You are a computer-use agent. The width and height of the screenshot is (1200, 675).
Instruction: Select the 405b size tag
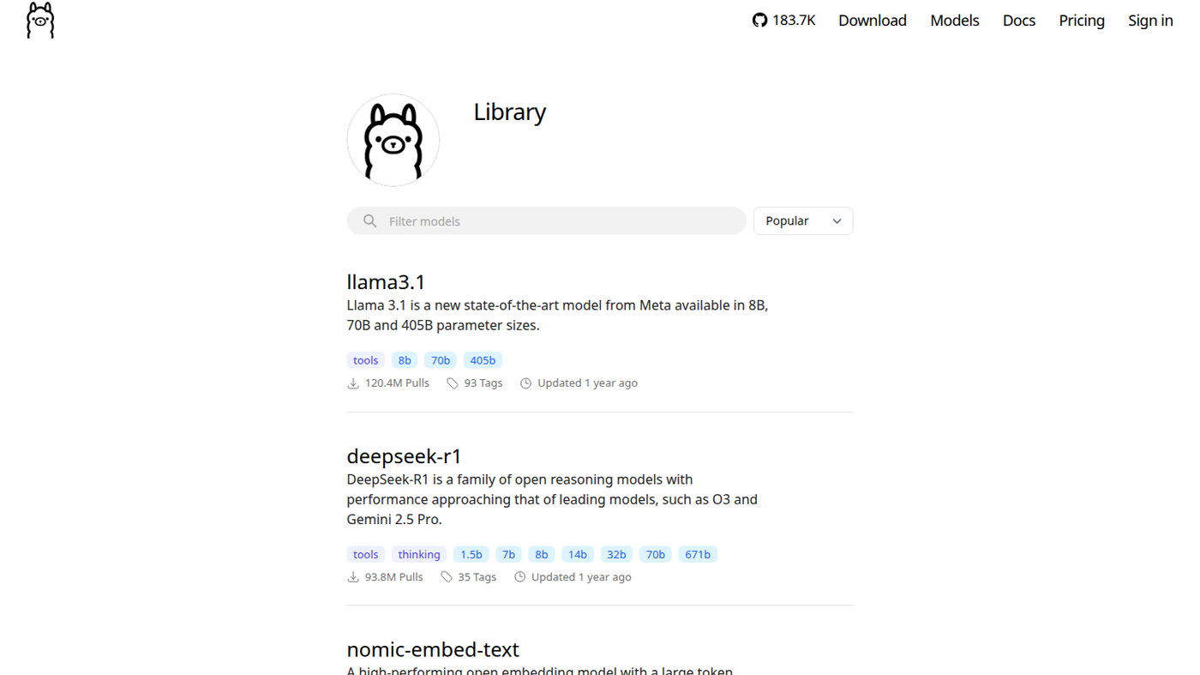pos(483,360)
